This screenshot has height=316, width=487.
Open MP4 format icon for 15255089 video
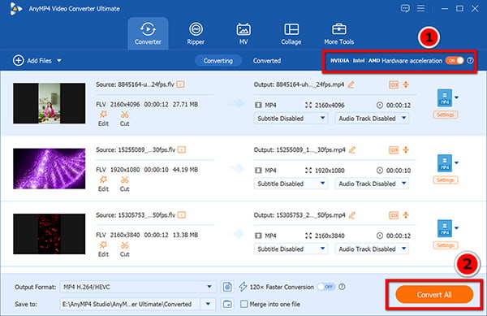pyautogui.click(x=445, y=163)
